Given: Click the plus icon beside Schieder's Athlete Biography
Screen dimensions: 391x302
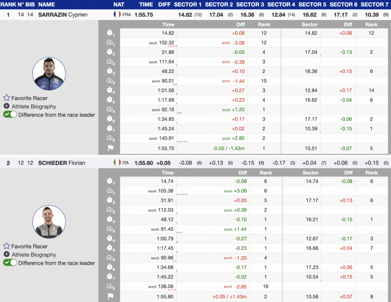Looking at the screenshot, I should coord(6,255).
